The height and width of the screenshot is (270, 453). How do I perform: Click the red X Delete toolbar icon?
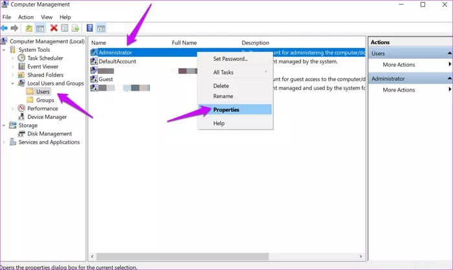pos(54,28)
